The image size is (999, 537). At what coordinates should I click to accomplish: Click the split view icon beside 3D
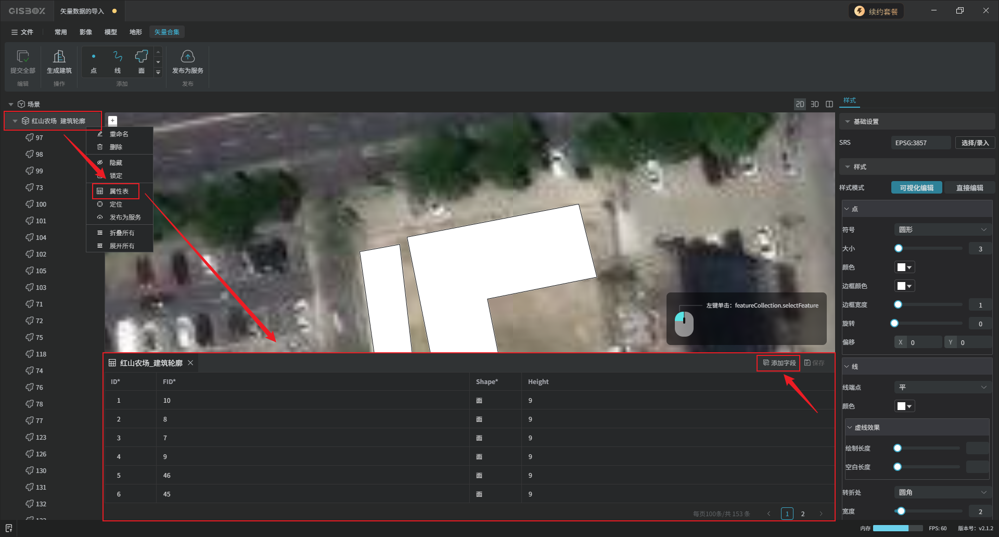tap(829, 104)
